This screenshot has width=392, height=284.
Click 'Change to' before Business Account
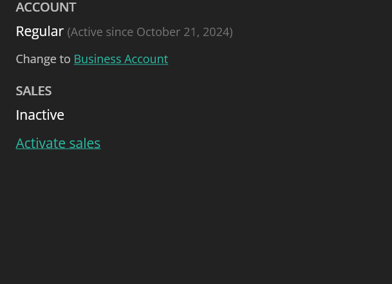(x=43, y=59)
